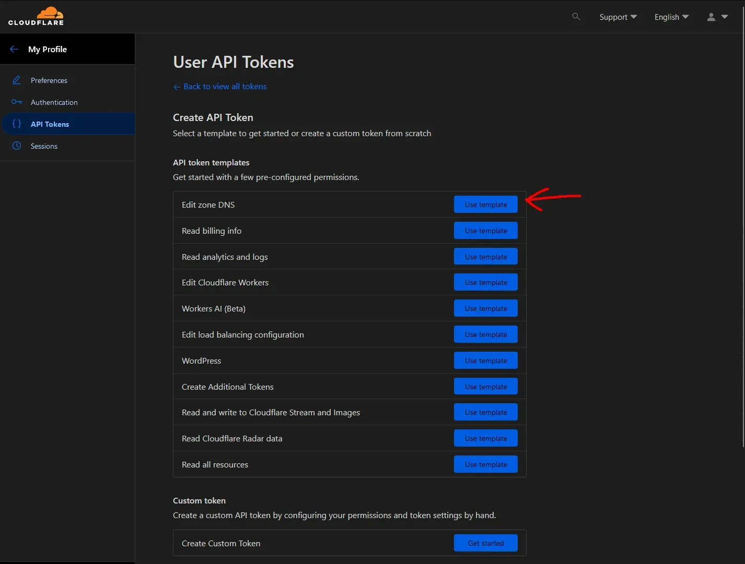Click the back arrow next to My Profile
Image resolution: width=745 pixels, height=564 pixels.
click(x=14, y=49)
